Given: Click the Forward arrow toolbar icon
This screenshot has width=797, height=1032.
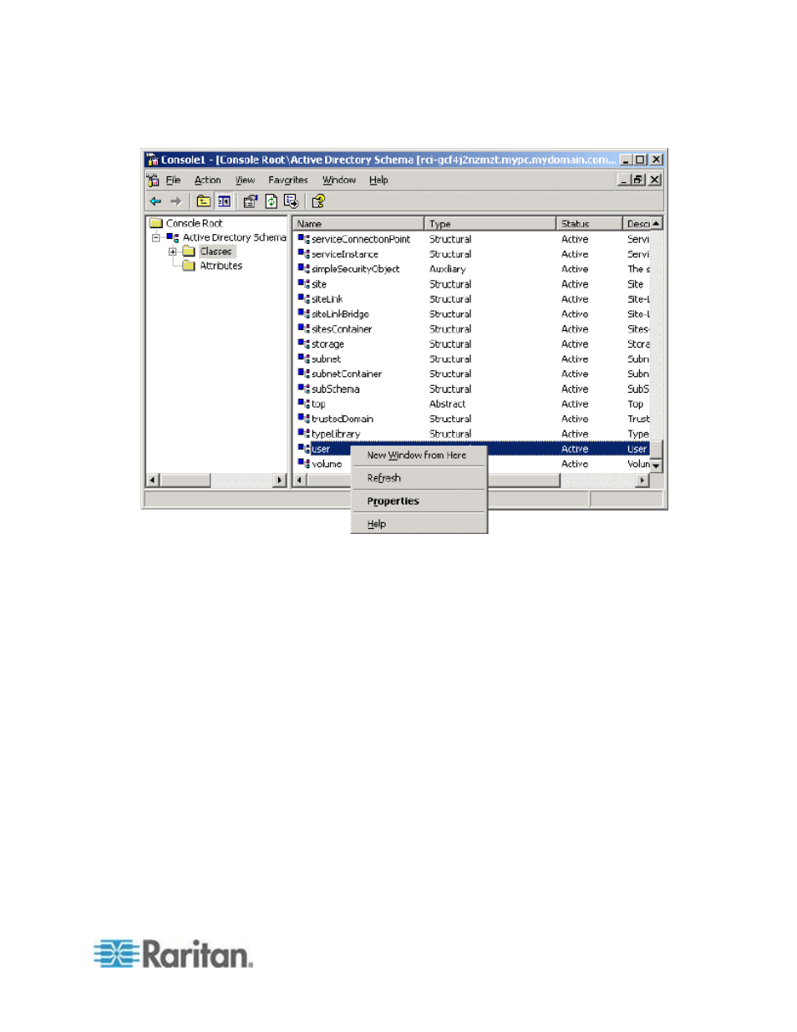Looking at the screenshot, I should point(175,201).
